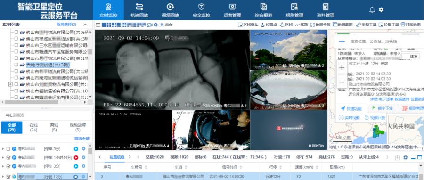Click the notification bell icon

[372, 10]
